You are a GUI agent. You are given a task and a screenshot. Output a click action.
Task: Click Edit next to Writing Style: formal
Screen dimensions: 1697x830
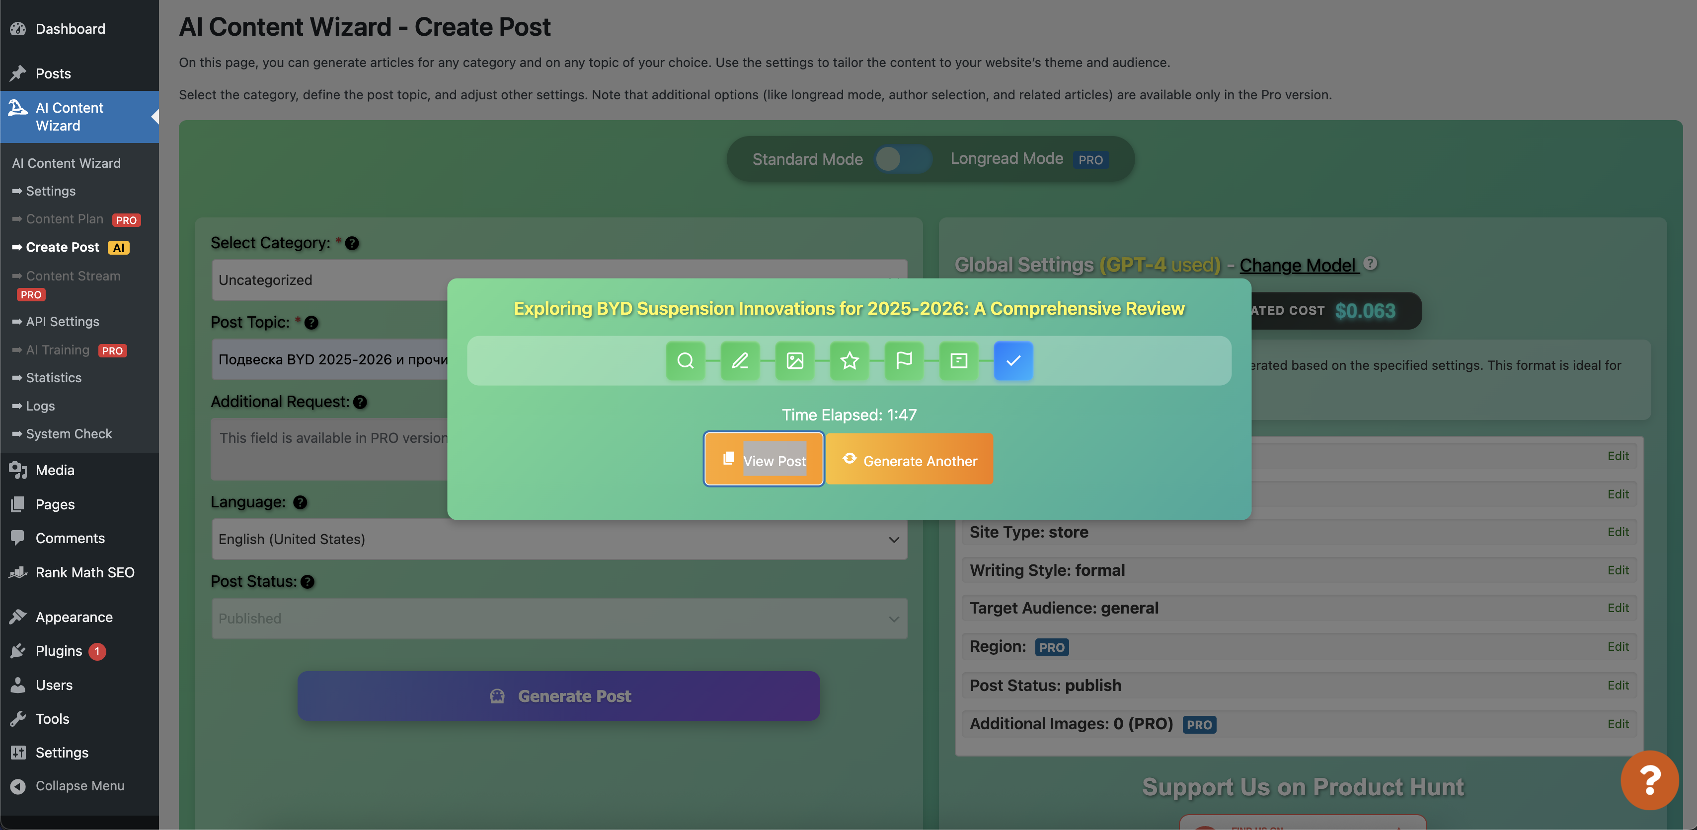click(1618, 570)
